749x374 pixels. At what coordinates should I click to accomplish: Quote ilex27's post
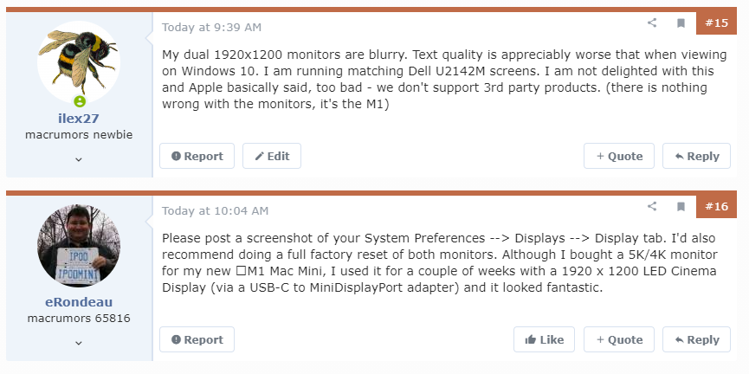619,156
